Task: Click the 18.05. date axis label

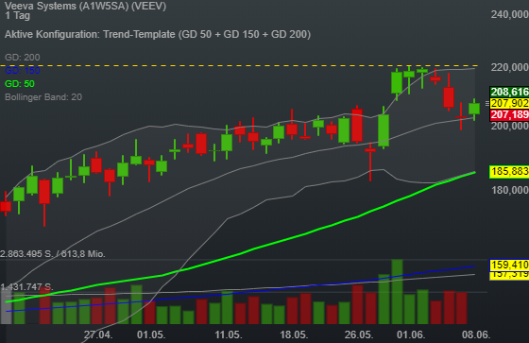Action: tap(294, 334)
